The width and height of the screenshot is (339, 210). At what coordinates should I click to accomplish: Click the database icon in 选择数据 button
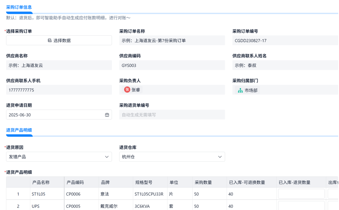(50, 41)
